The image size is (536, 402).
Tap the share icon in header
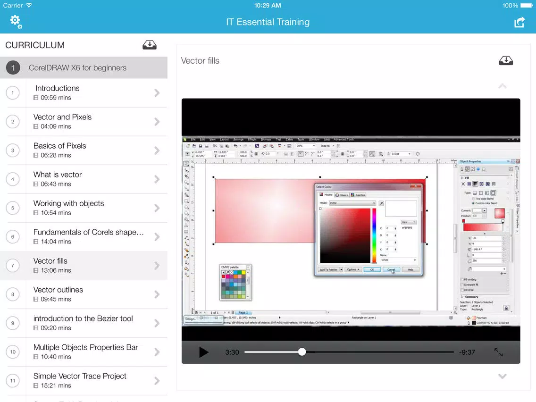coord(519,22)
